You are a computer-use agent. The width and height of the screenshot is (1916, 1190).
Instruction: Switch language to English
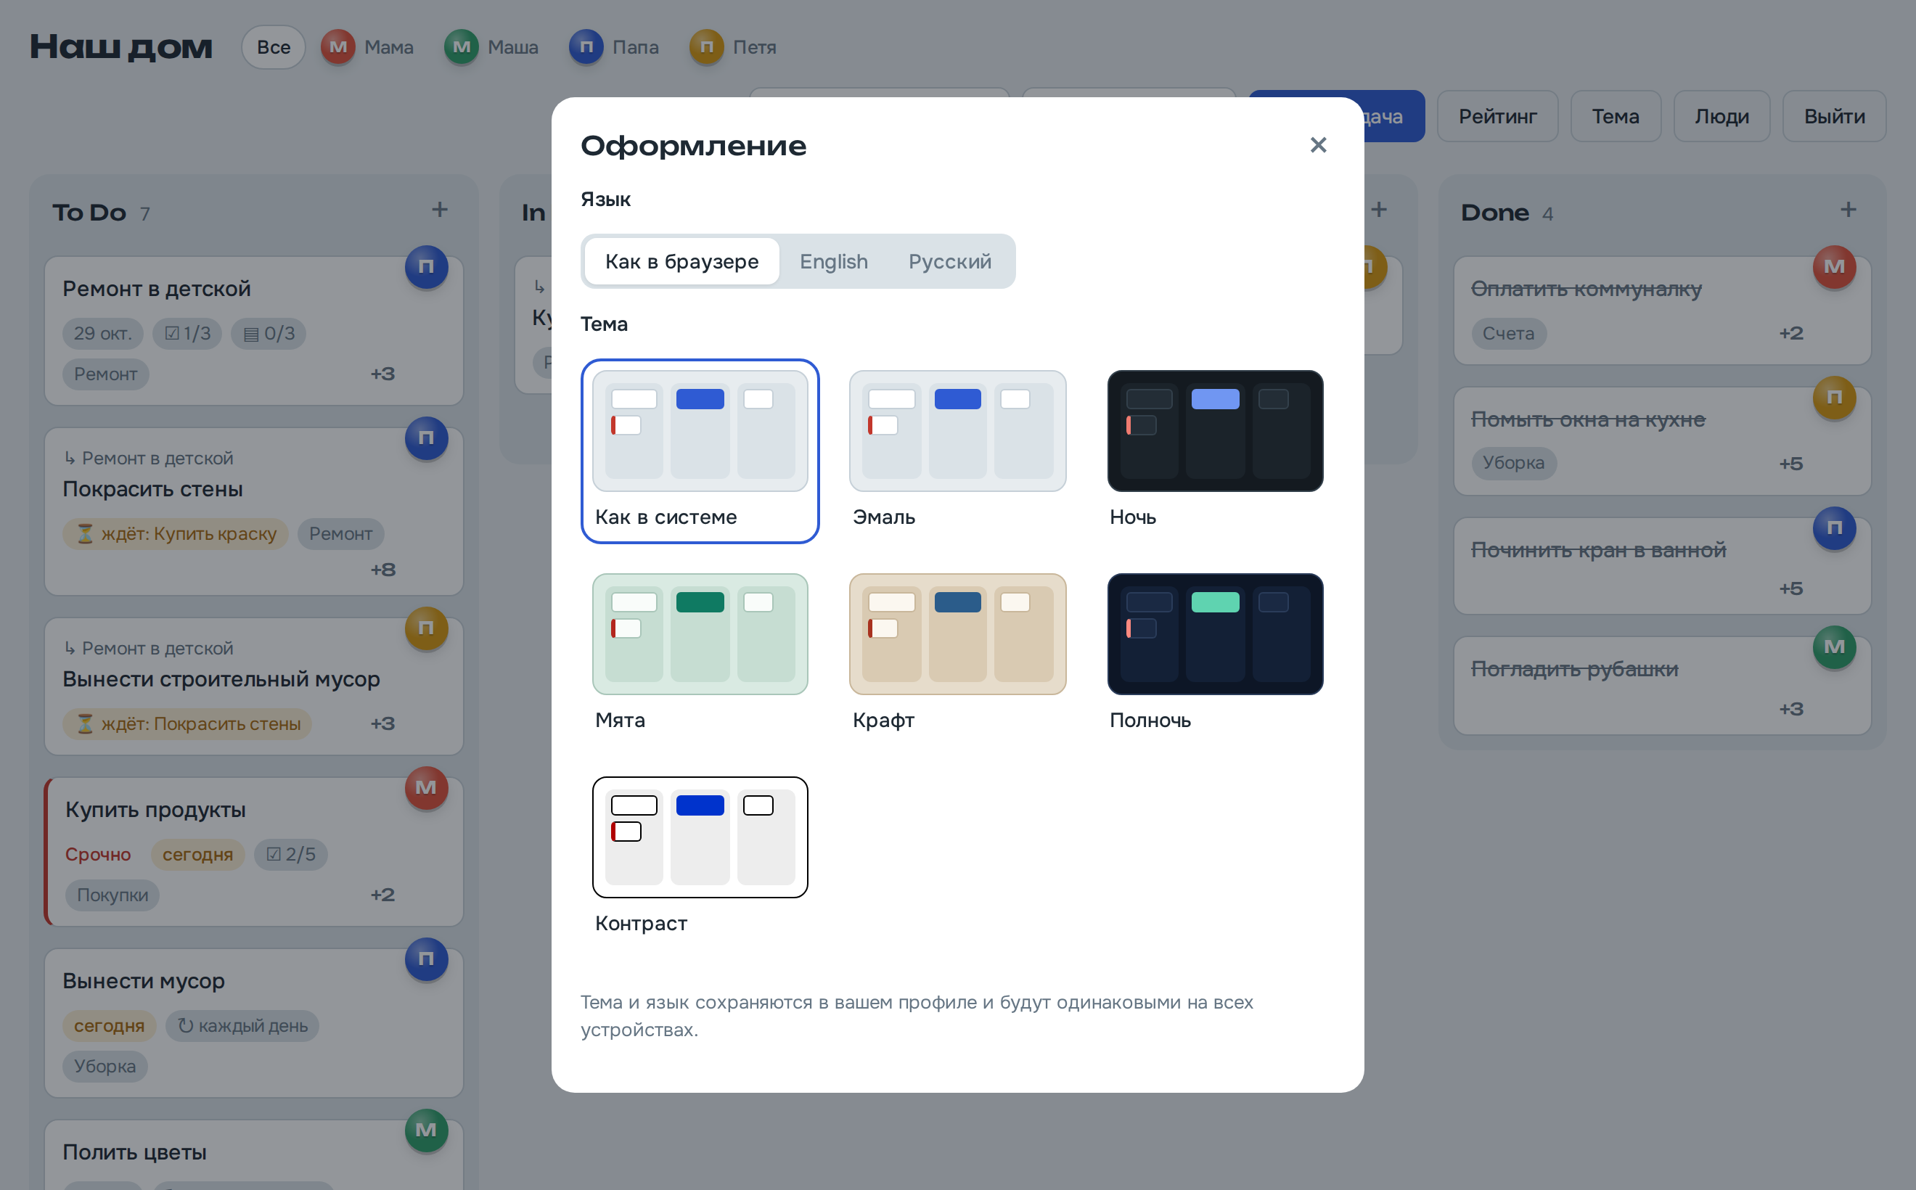pyautogui.click(x=834, y=261)
